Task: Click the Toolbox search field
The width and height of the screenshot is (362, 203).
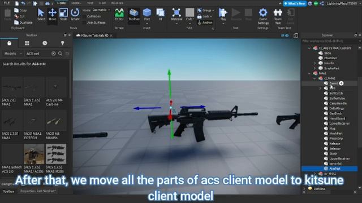Action: (x=38, y=54)
